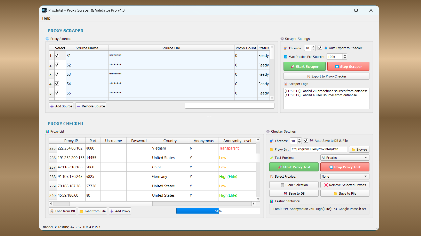Click the floppy disk icon on Save to DB
Screen dimensions: 421x236
285,193
